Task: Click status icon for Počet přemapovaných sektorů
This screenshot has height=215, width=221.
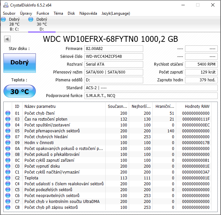Action: [8, 131]
